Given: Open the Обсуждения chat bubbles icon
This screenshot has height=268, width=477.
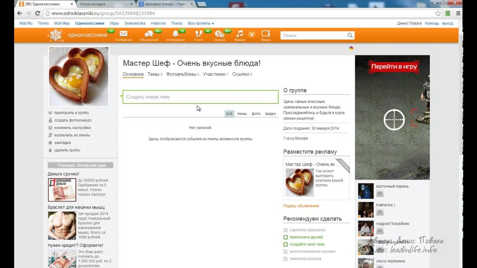Looking at the screenshot, I should (149, 34).
